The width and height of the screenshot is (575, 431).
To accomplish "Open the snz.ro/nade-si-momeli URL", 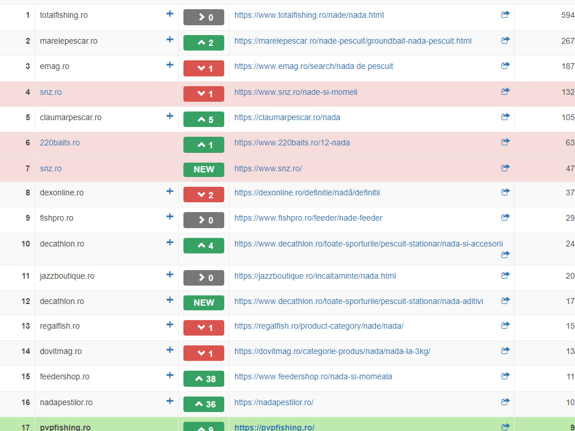I will click(296, 92).
